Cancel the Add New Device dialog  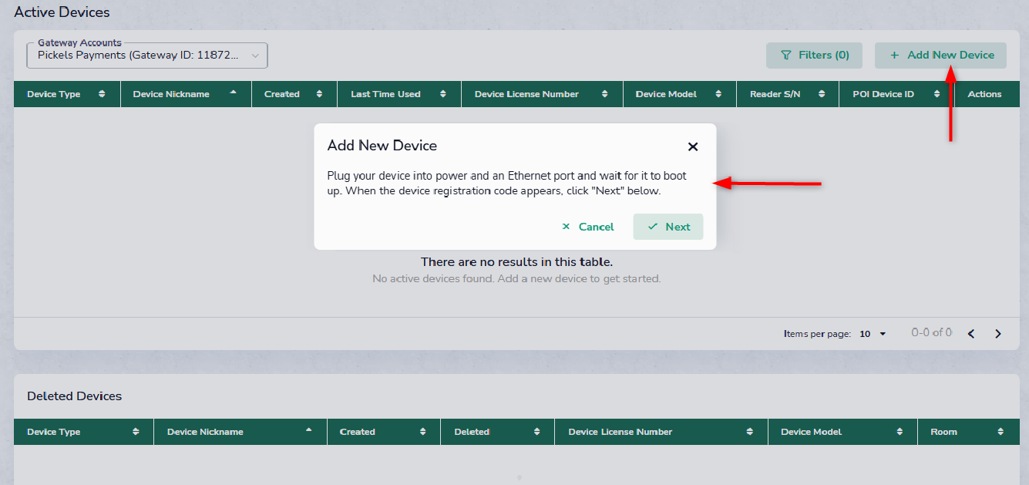[588, 227]
